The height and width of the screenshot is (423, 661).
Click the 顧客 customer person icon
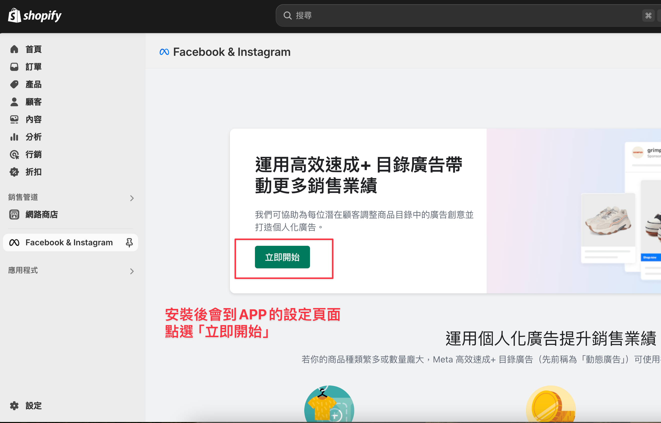click(x=14, y=102)
